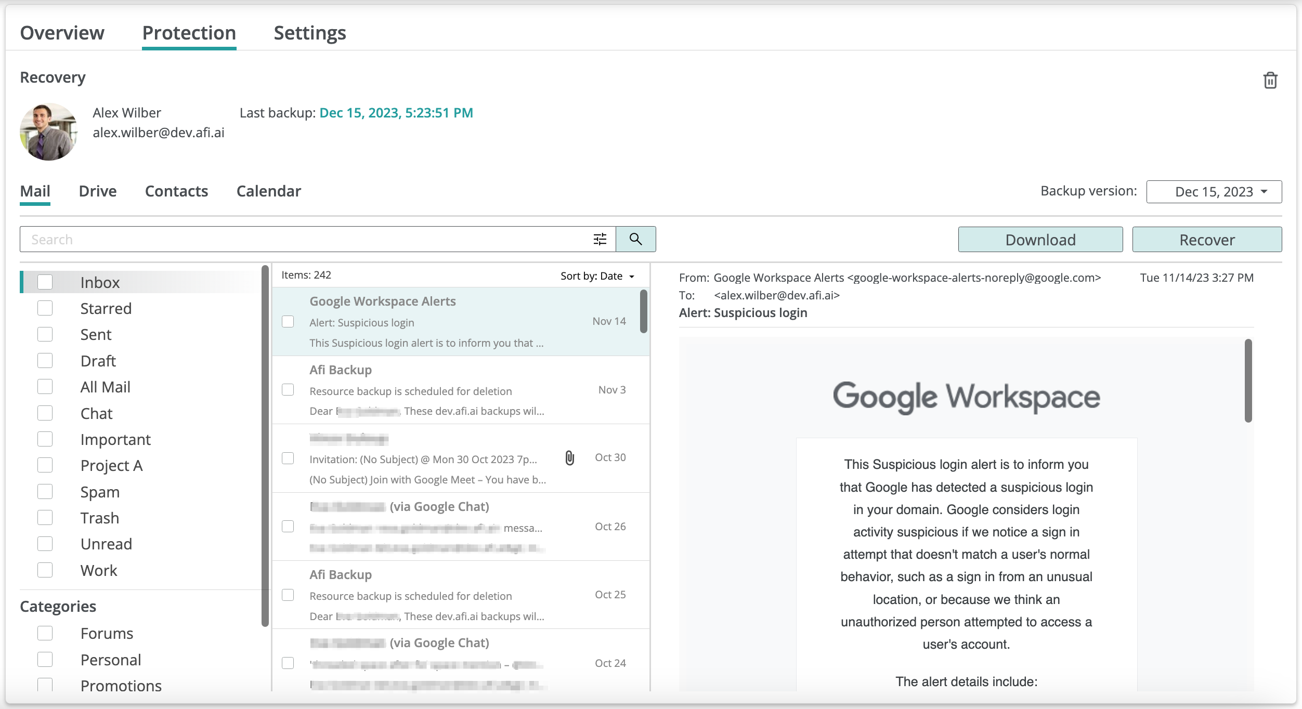
Task: Switch to the Mail tab
Action: click(x=35, y=191)
